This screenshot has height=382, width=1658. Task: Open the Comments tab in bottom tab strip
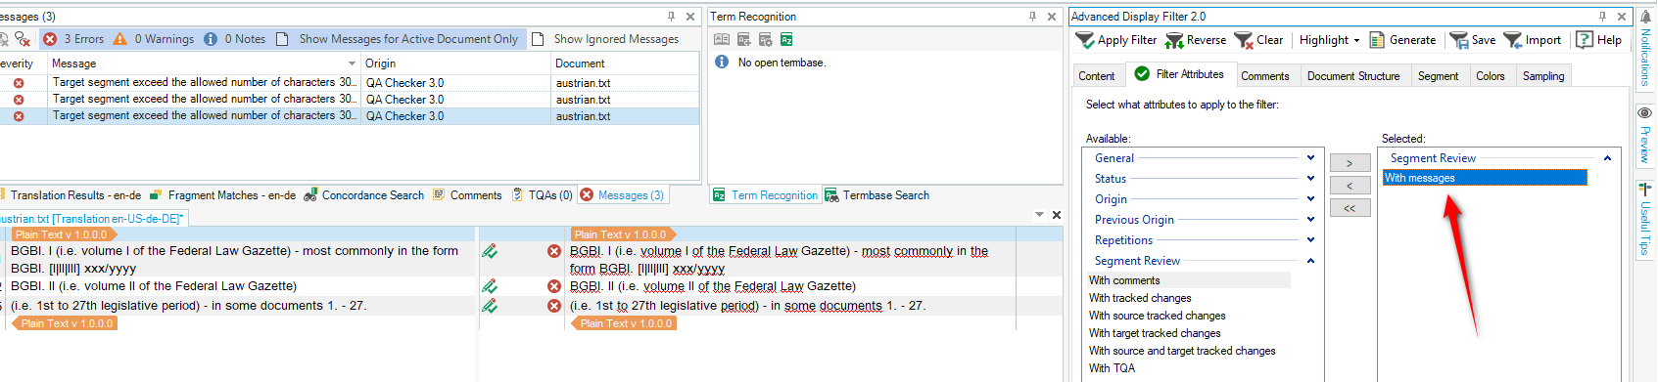[x=468, y=195]
